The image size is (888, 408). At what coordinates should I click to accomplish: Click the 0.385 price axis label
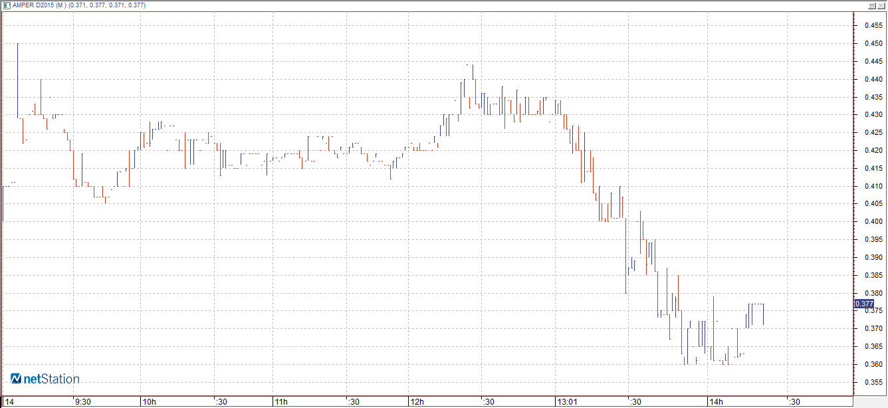[x=873, y=275]
